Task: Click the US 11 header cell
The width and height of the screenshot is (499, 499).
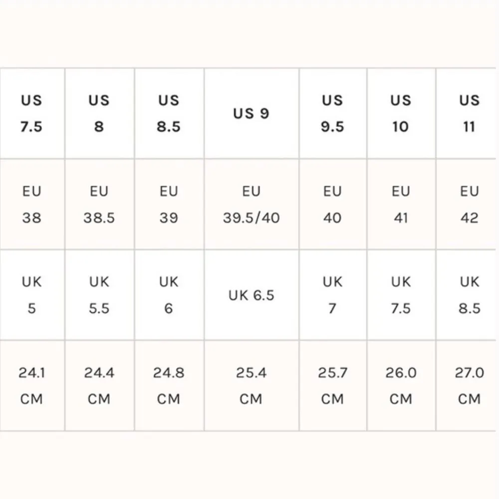Action: 469,114
